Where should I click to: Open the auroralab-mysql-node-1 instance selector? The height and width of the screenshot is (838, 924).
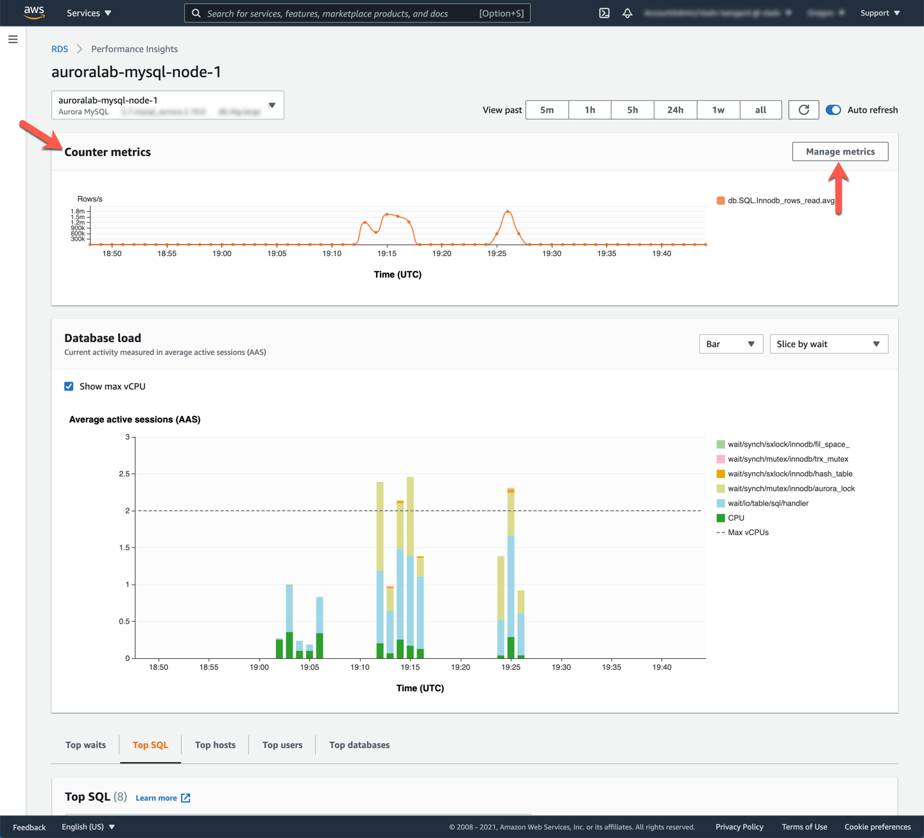click(167, 105)
